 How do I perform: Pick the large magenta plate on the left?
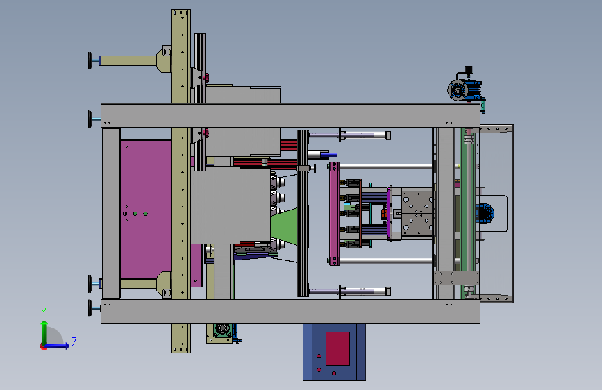click(x=146, y=210)
